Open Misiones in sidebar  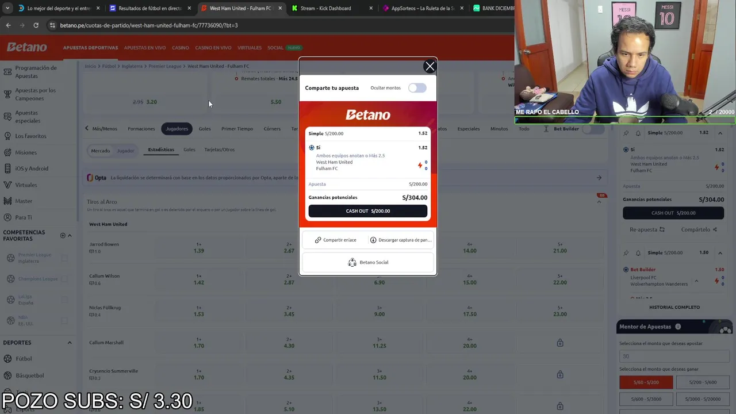pyautogui.click(x=25, y=152)
